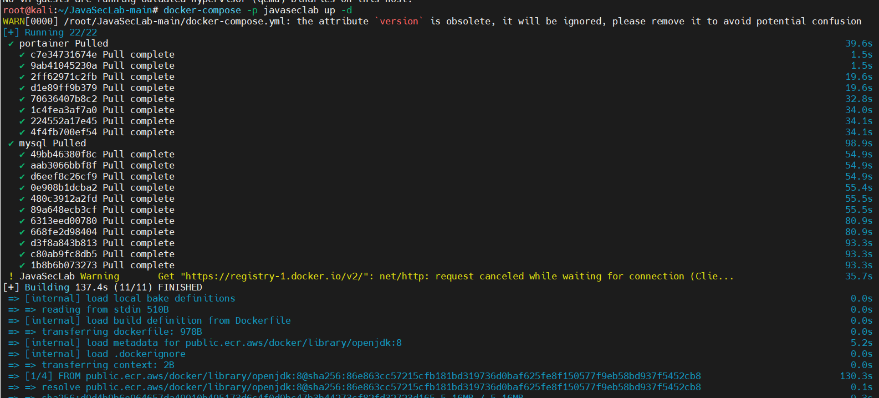
Task: Select layer 1b8b6b073273 row
Action: [x=103, y=265]
